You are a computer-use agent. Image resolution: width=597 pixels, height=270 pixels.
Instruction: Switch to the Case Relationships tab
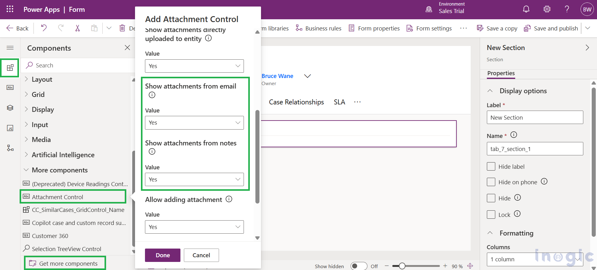click(x=296, y=102)
